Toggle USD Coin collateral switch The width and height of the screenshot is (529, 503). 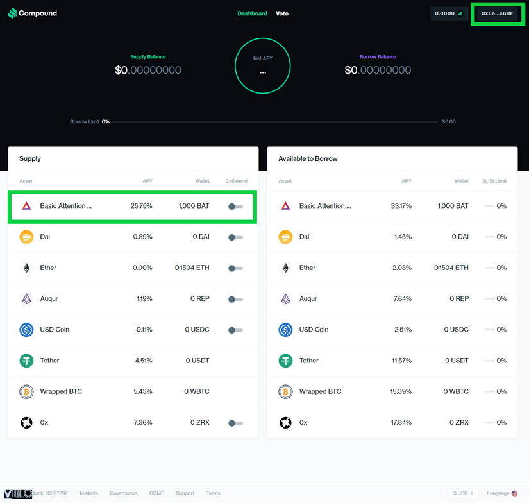pyautogui.click(x=235, y=330)
